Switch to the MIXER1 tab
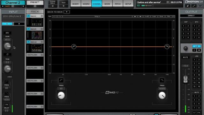The height and width of the screenshot is (115, 204). click(76, 4)
